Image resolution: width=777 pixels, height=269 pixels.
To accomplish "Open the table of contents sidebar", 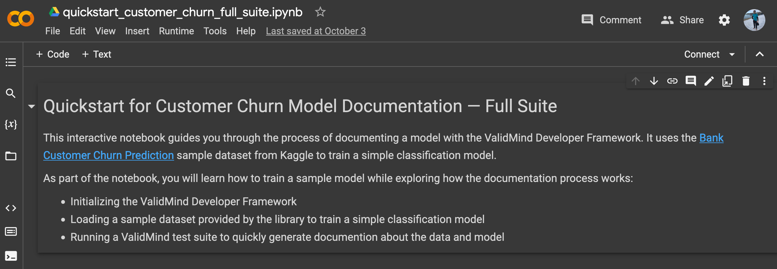I will pyautogui.click(x=11, y=63).
